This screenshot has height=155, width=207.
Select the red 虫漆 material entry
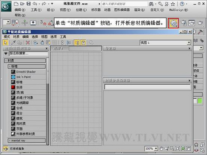[x=29, y=87]
